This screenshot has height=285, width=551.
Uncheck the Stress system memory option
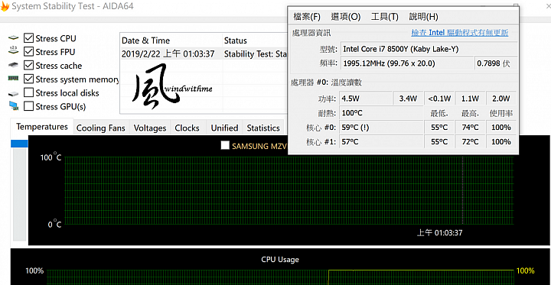coord(29,79)
